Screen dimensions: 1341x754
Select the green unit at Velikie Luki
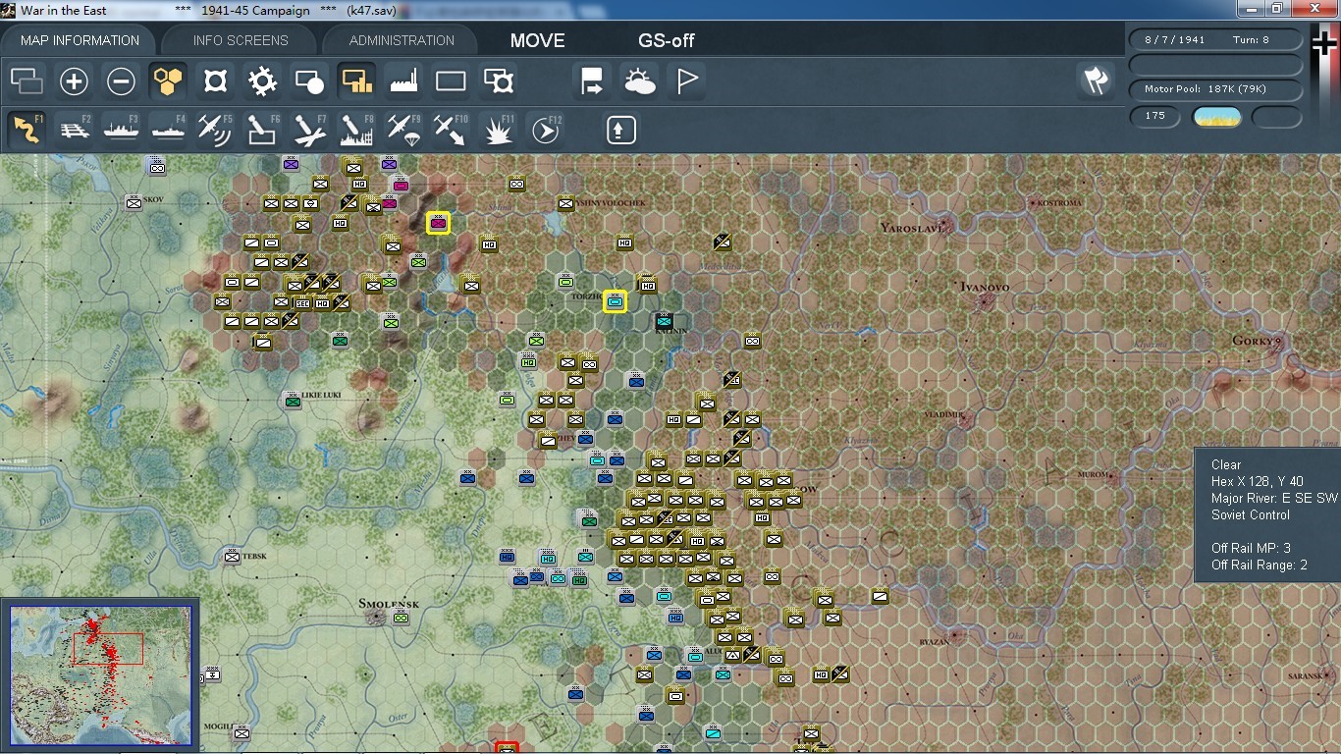tap(292, 401)
